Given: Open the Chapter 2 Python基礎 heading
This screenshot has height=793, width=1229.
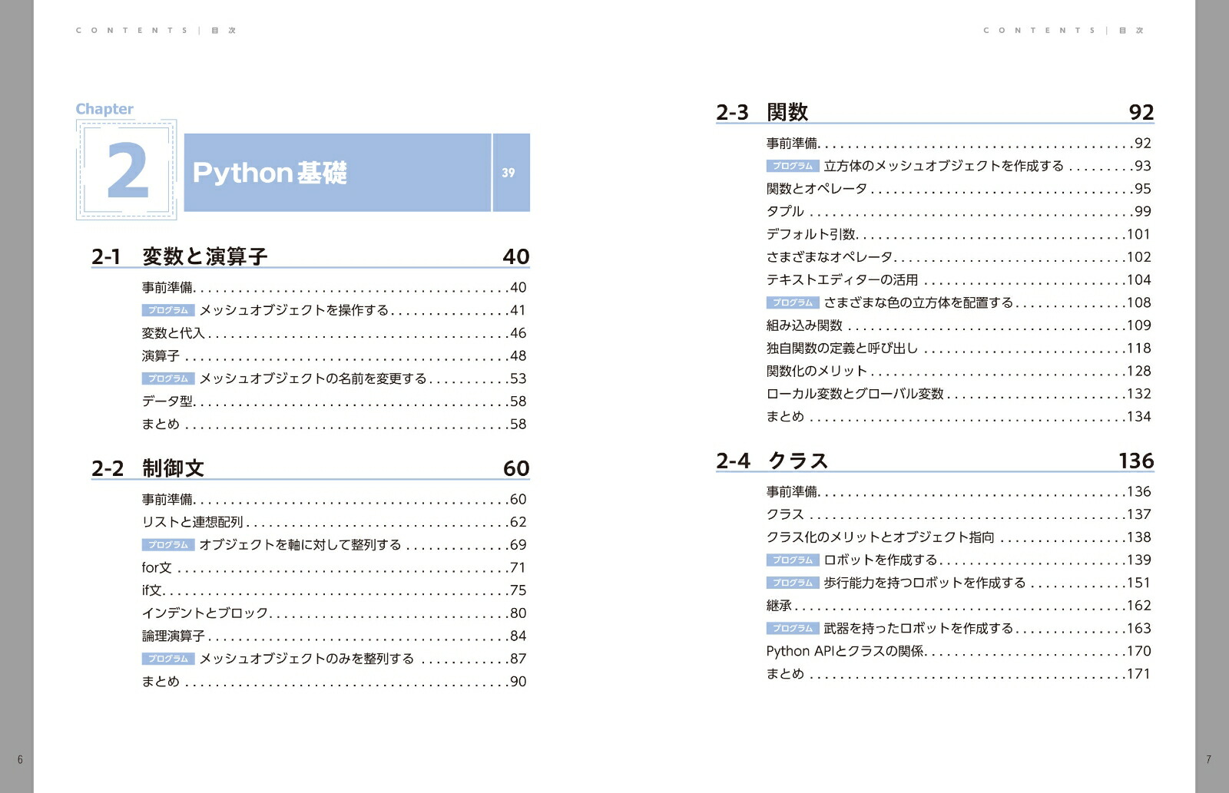Looking at the screenshot, I should coord(272,173).
